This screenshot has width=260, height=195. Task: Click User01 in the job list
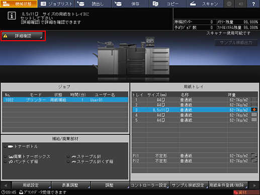click(x=97, y=100)
